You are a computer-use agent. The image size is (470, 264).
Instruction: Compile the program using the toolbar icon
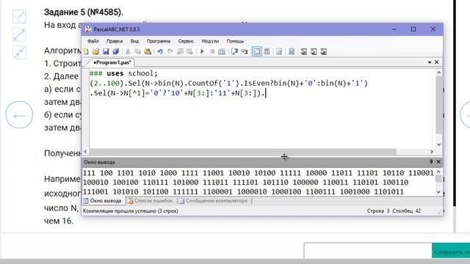(222, 51)
